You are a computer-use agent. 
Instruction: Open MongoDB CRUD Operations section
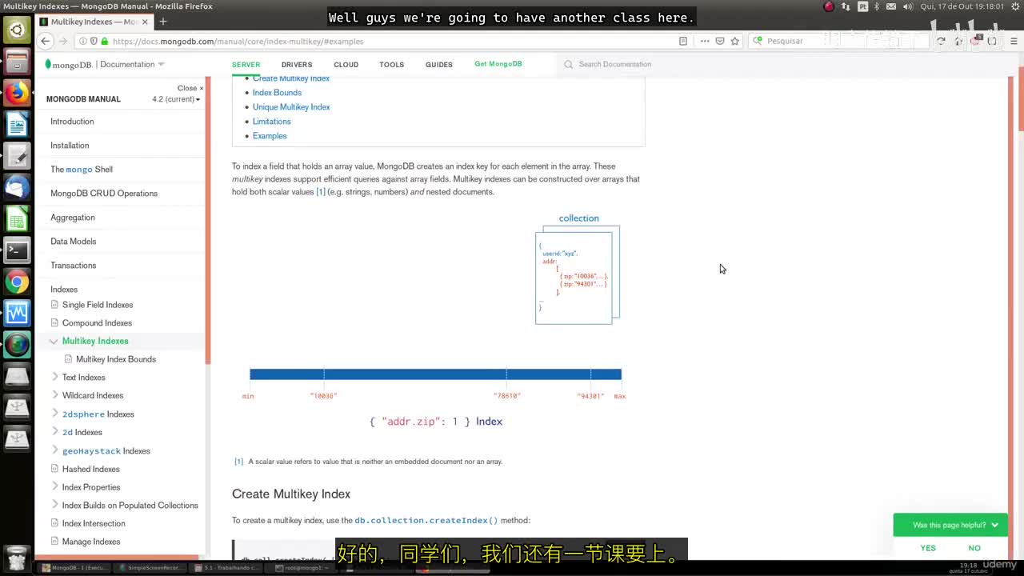[x=104, y=194]
